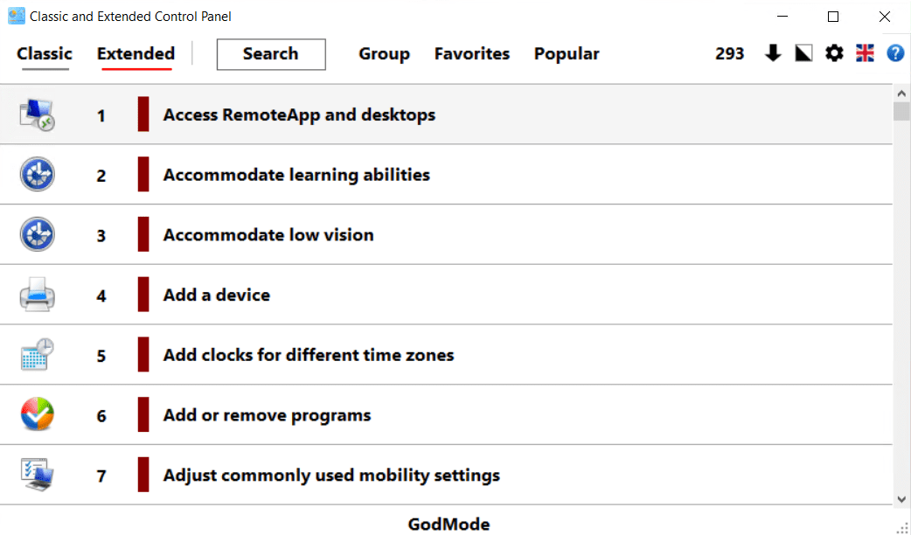Click the scrollbar down arrow
Screen dimensions: 911x535
[x=901, y=498]
